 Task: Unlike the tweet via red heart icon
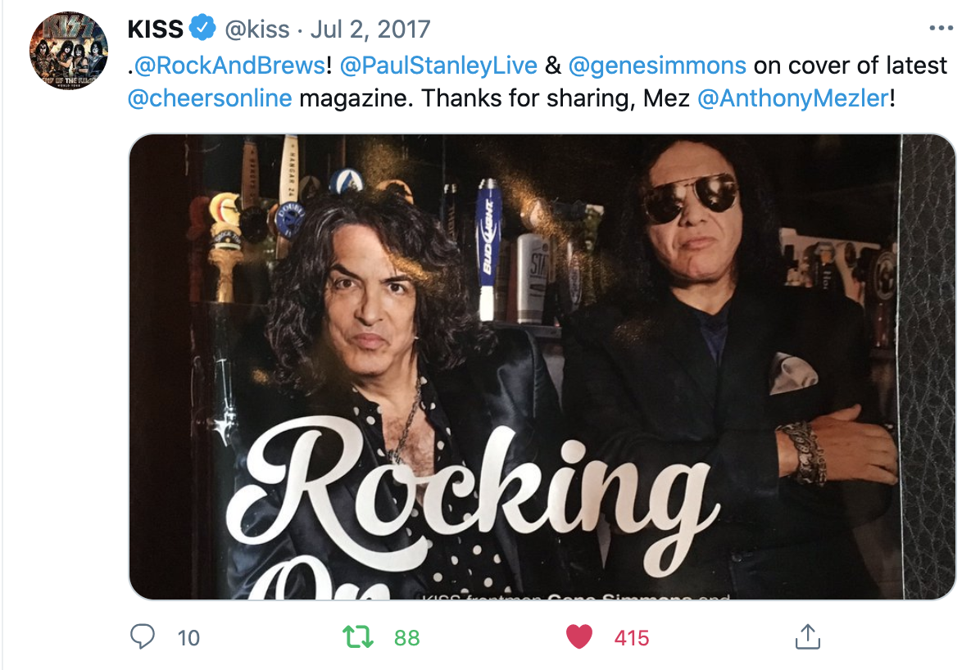tap(578, 637)
